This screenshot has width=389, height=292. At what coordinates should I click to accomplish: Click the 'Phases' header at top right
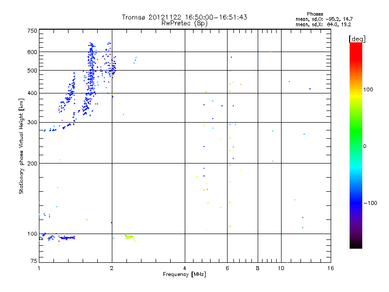(315, 14)
